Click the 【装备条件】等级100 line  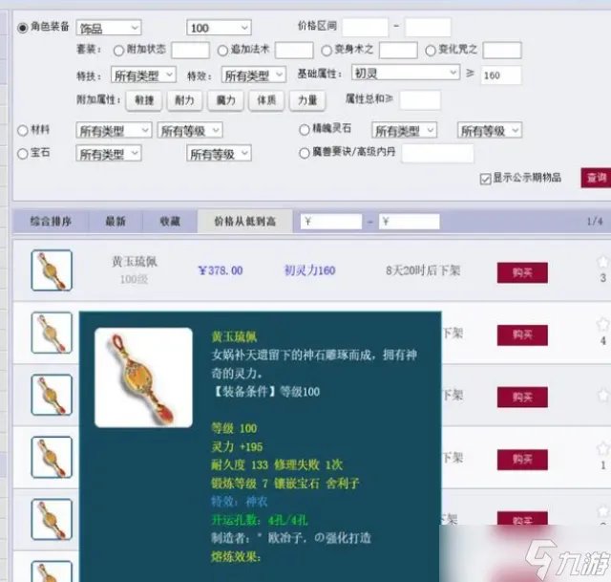(x=265, y=391)
